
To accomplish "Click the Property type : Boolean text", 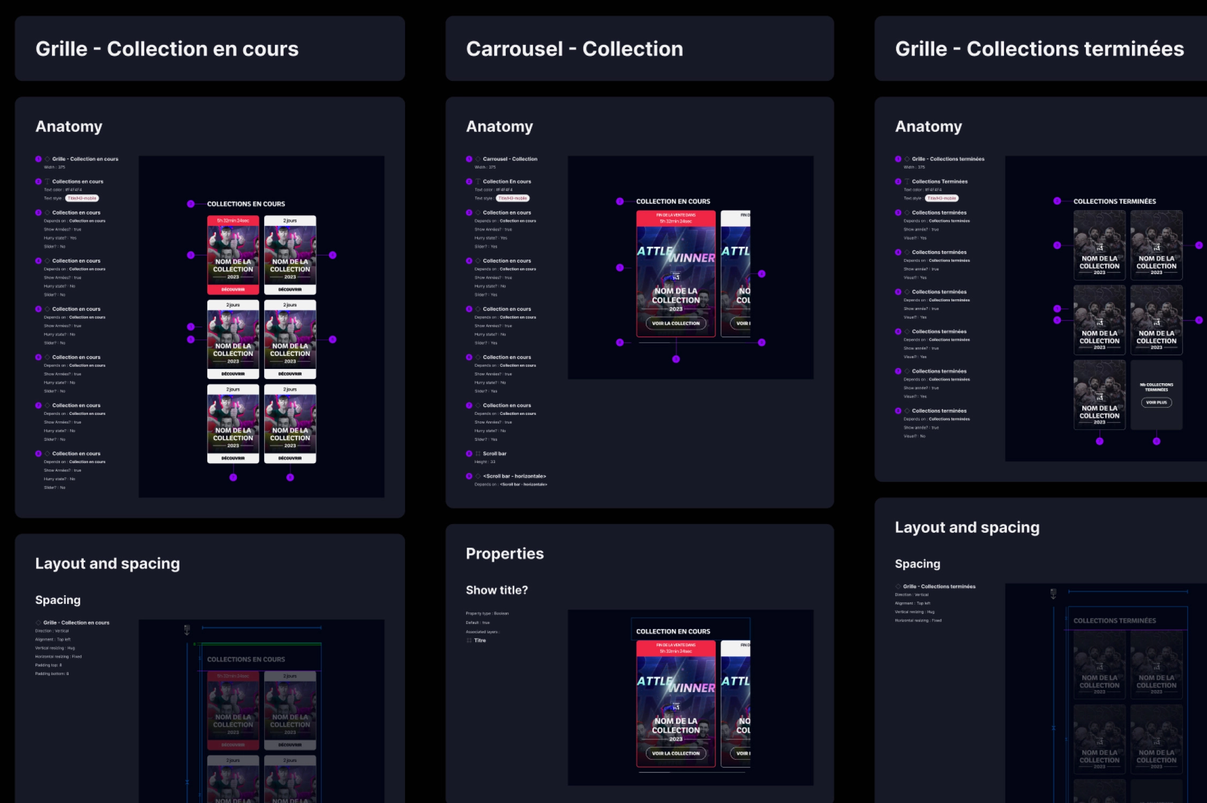I will coord(487,613).
